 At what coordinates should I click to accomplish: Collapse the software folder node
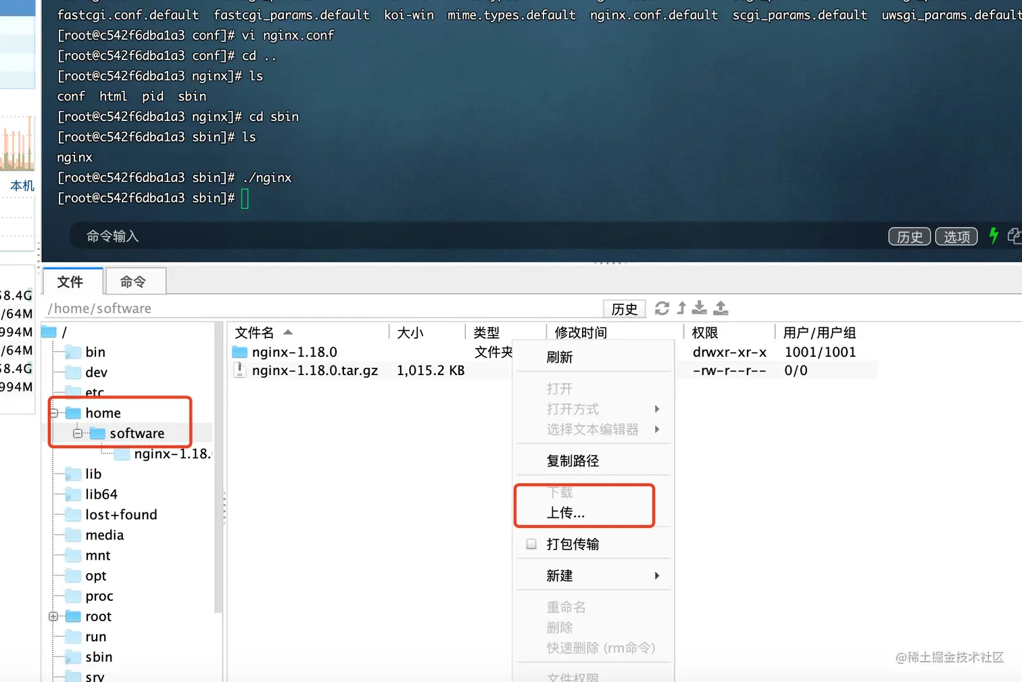click(x=78, y=433)
